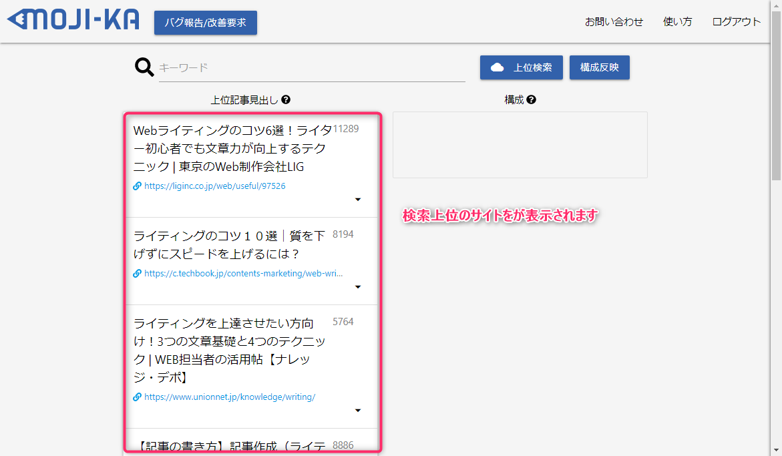Click the page vertical scrollbar thumb

click(777, 95)
